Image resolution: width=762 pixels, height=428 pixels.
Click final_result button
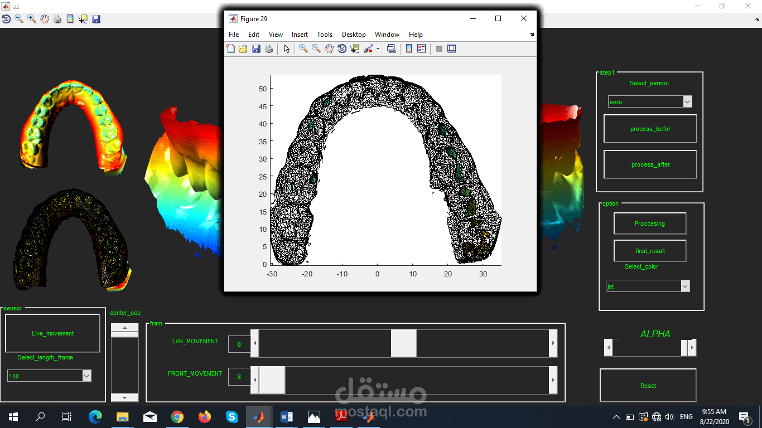[x=650, y=251]
